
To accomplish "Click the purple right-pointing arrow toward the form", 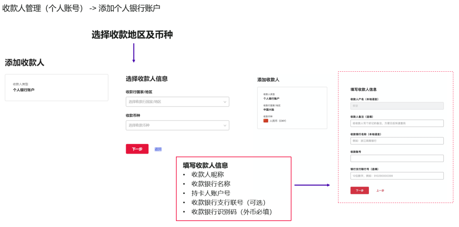I will click(312, 185).
